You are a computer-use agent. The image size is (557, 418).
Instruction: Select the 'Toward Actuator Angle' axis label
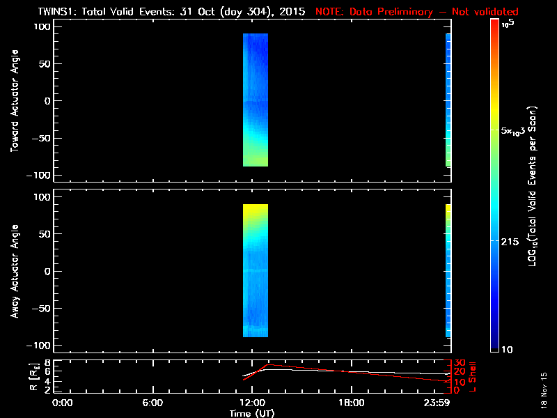(14, 101)
